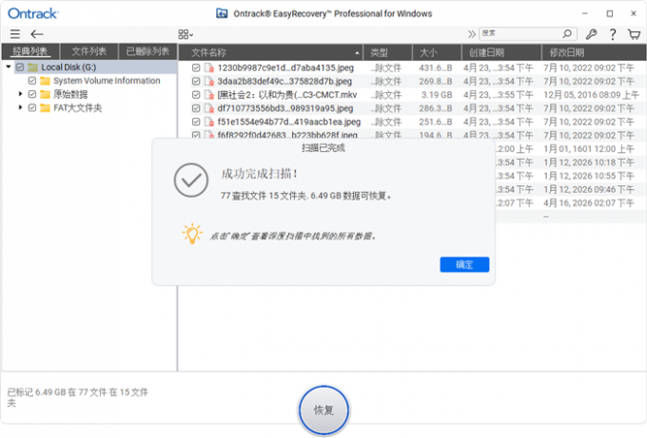Click the key activation icon
This screenshot has width=647, height=438.
(x=591, y=34)
